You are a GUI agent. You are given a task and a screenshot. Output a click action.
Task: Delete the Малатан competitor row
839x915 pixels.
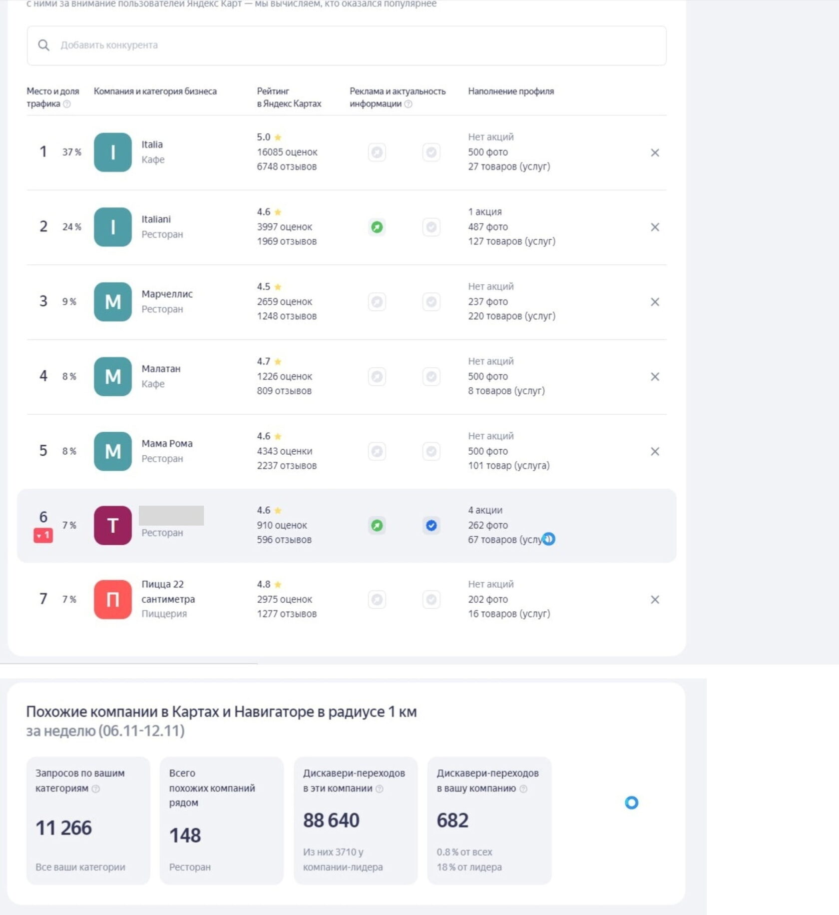pyautogui.click(x=655, y=376)
